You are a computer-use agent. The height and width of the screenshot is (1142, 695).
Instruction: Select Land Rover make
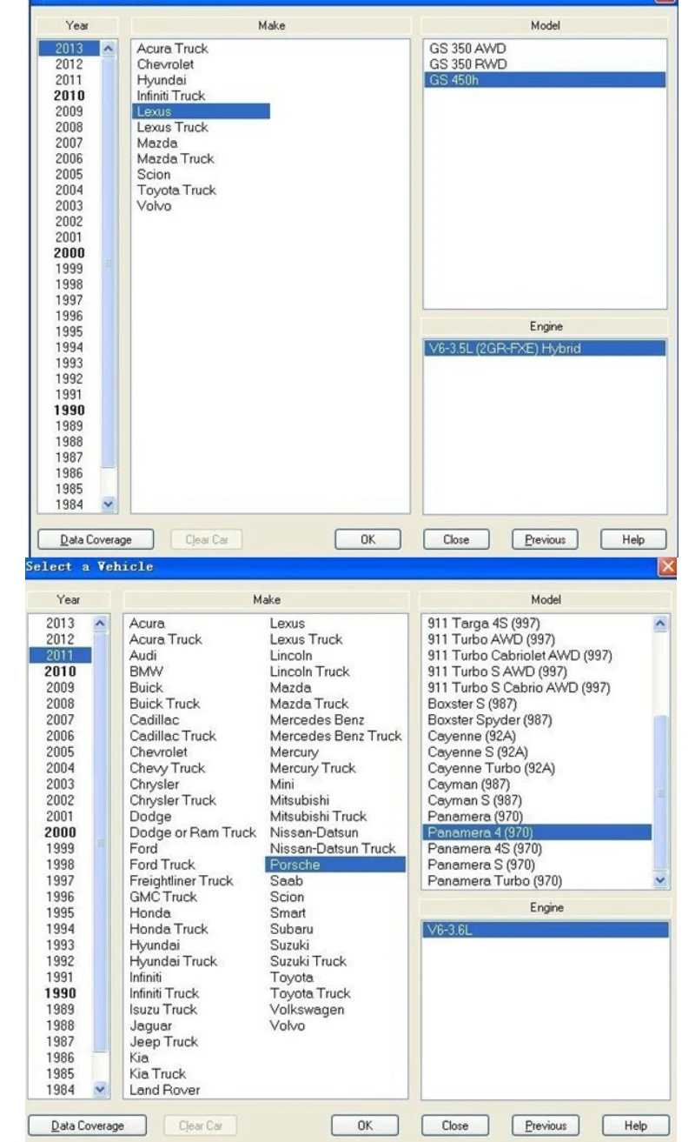tap(164, 1090)
